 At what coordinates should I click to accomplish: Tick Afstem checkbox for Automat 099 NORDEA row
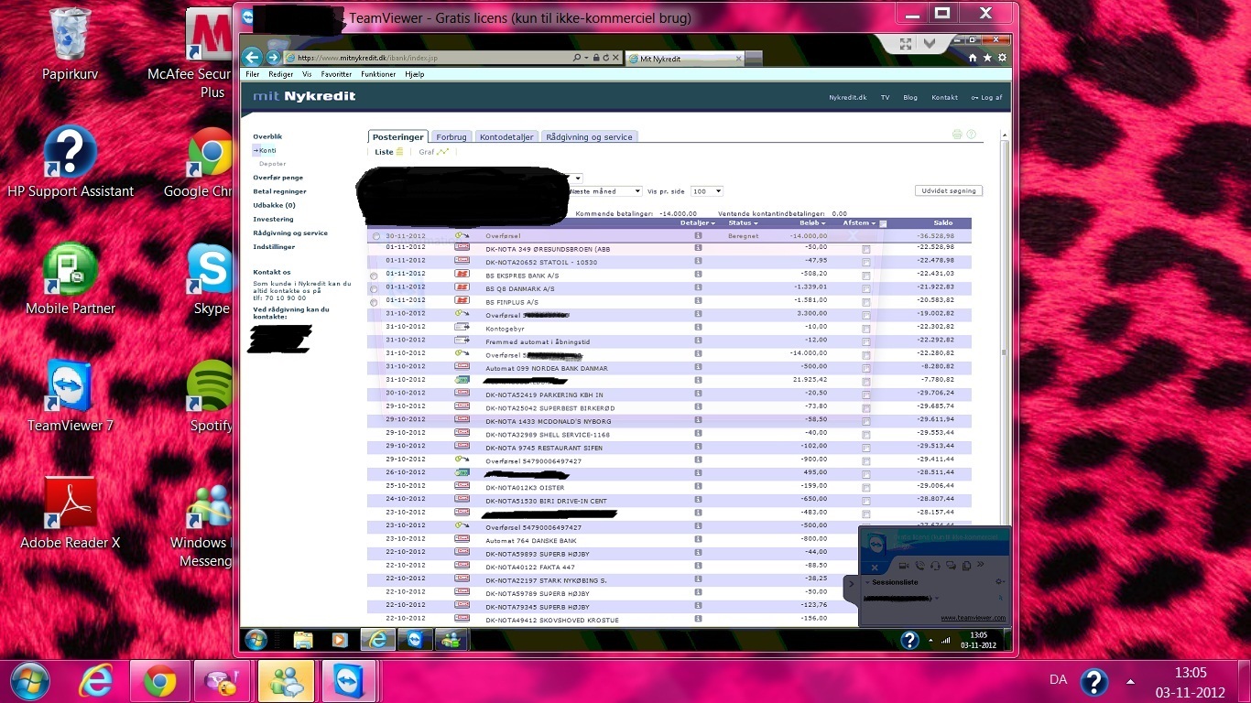[x=865, y=368]
